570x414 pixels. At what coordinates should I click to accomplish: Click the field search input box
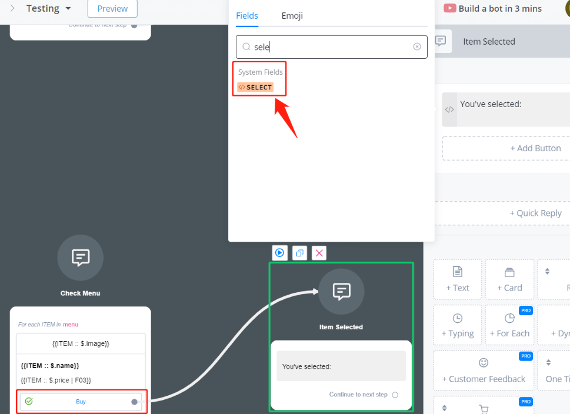point(329,47)
